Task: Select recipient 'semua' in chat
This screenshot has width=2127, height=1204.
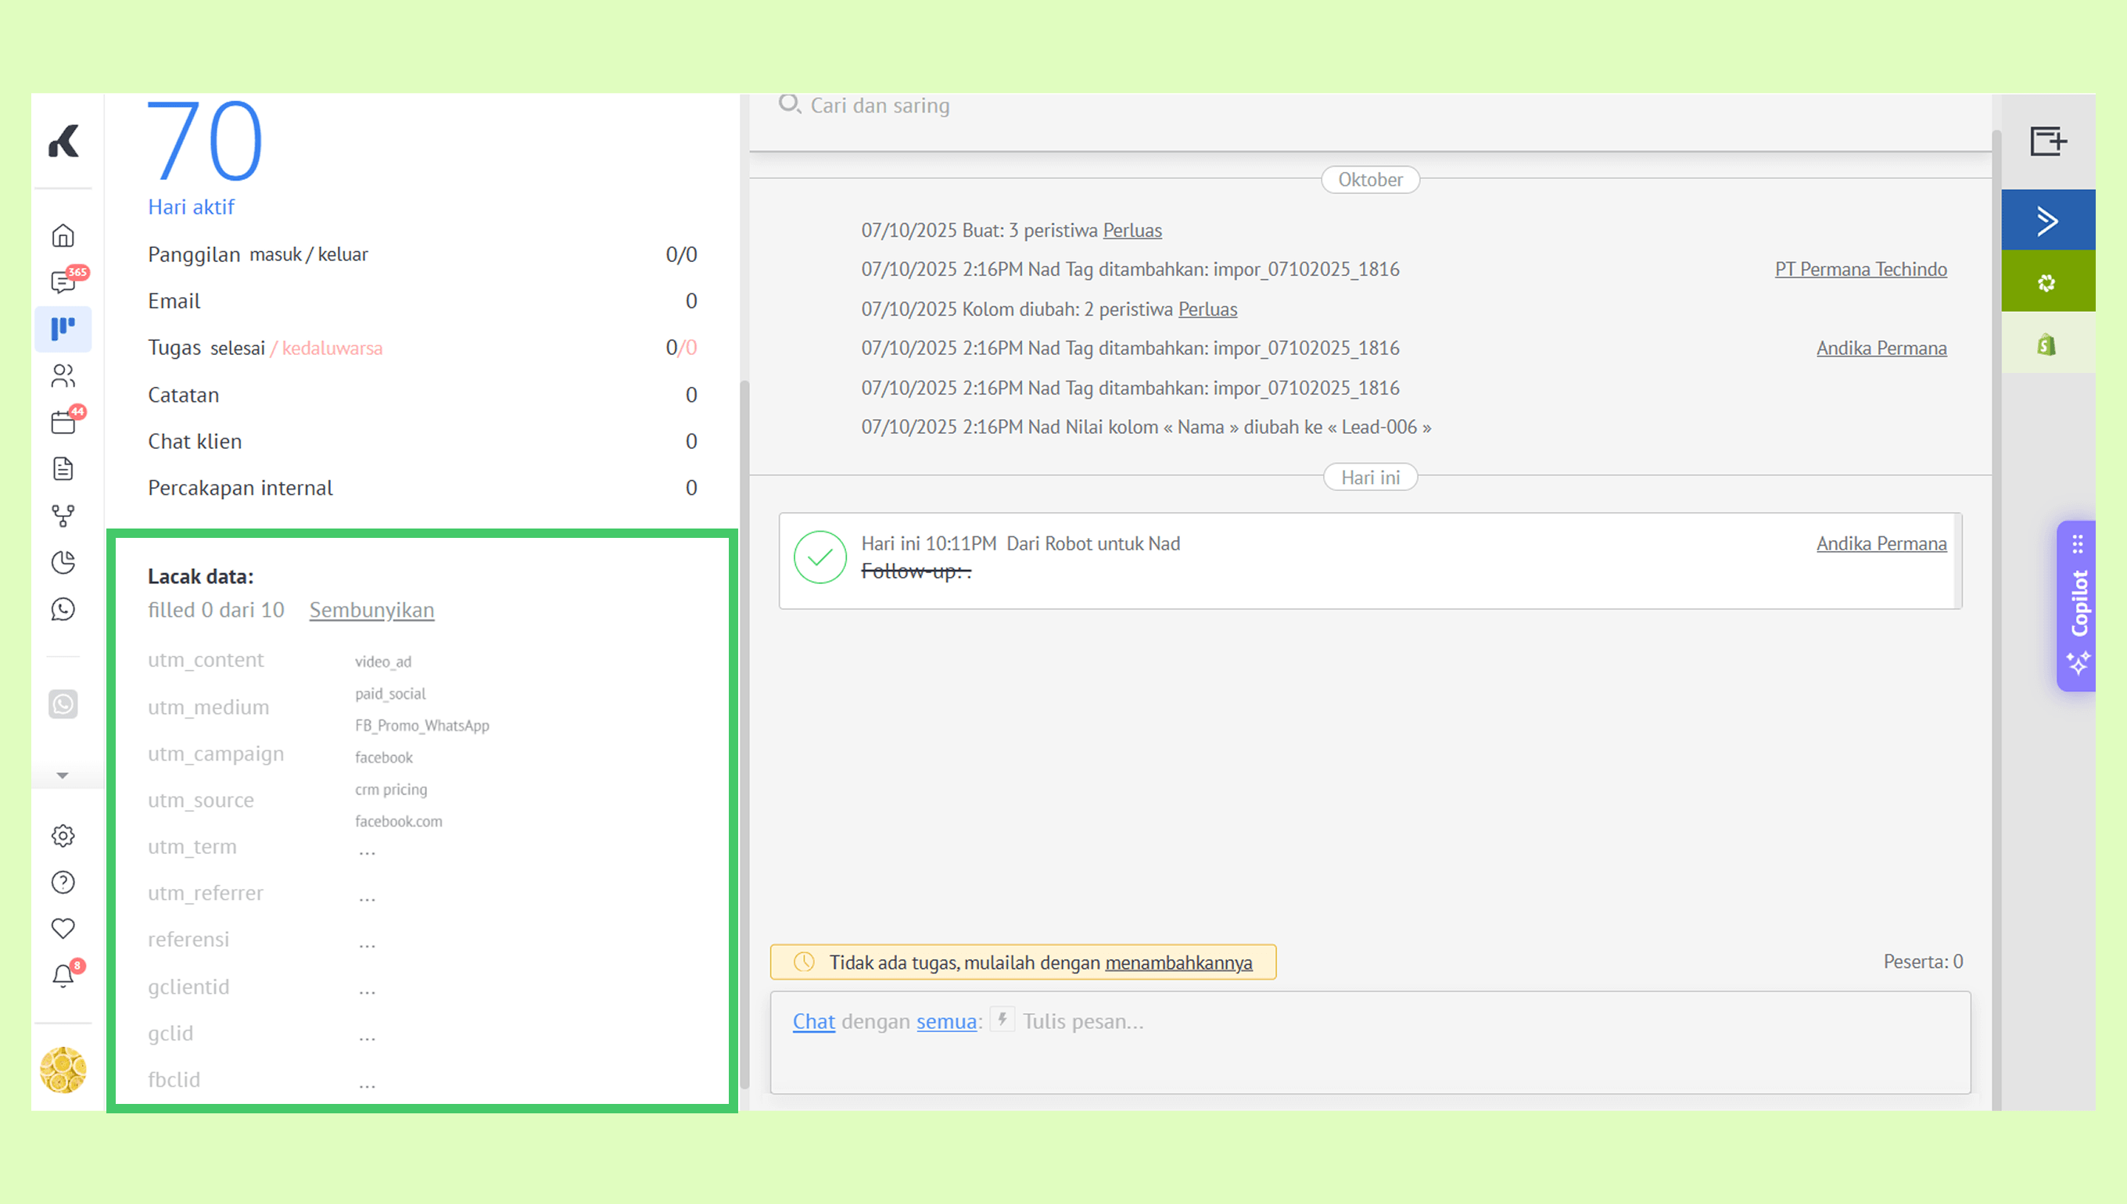Action: point(946,1022)
